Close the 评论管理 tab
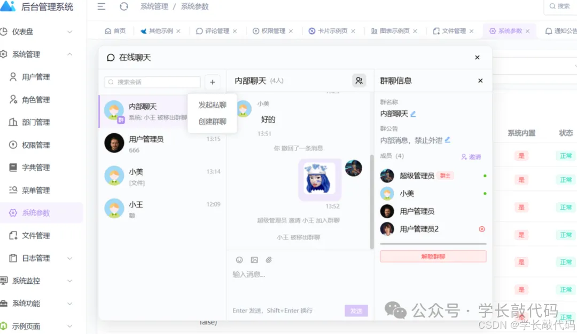 pyautogui.click(x=235, y=31)
